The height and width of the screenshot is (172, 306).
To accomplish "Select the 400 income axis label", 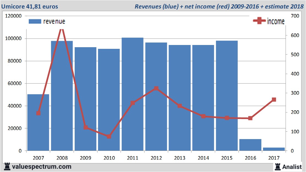I will point(295,74).
